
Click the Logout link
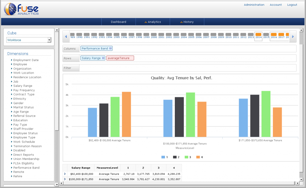292,5
